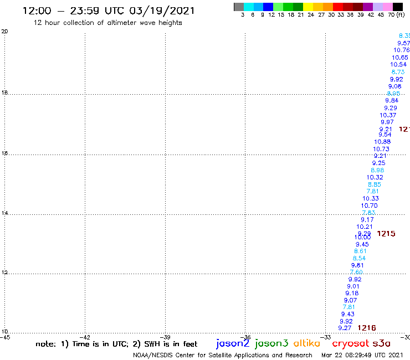Click wave height value 9.18

coord(352,293)
